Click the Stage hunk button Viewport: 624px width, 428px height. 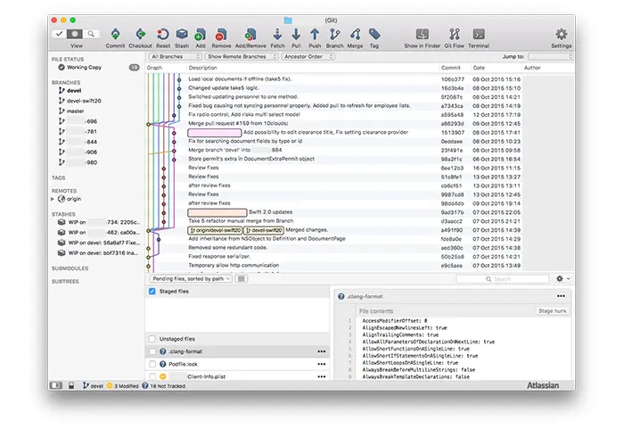click(552, 310)
